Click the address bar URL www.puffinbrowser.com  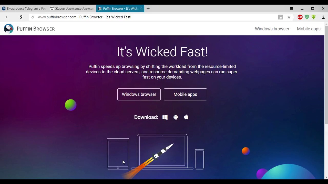[x=57, y=17]
